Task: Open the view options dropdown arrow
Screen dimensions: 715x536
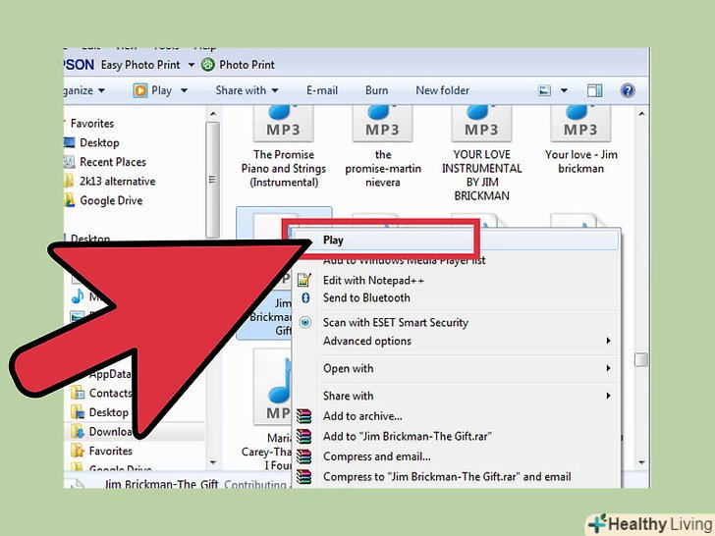Action: (564, 90)
